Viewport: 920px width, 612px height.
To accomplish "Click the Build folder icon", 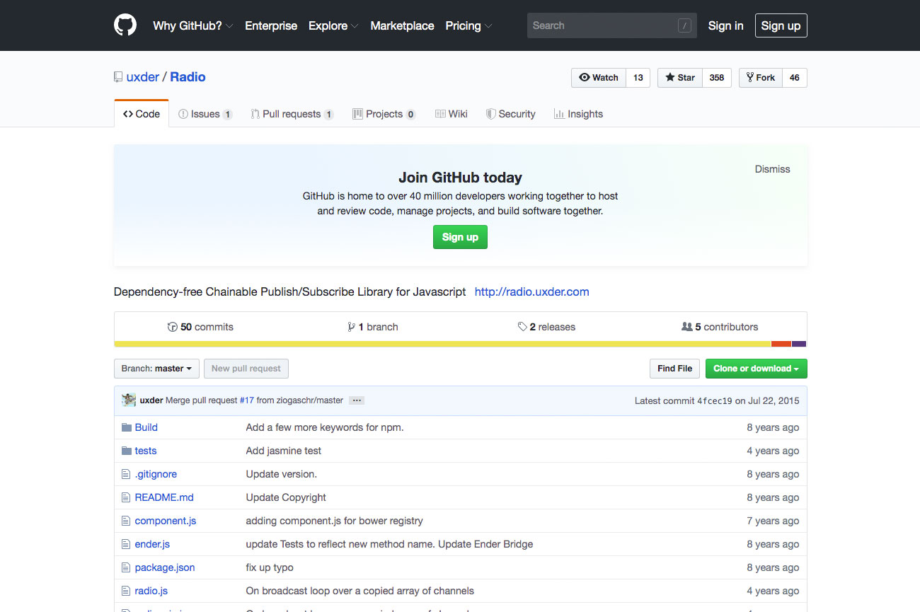I will (127, 427).
